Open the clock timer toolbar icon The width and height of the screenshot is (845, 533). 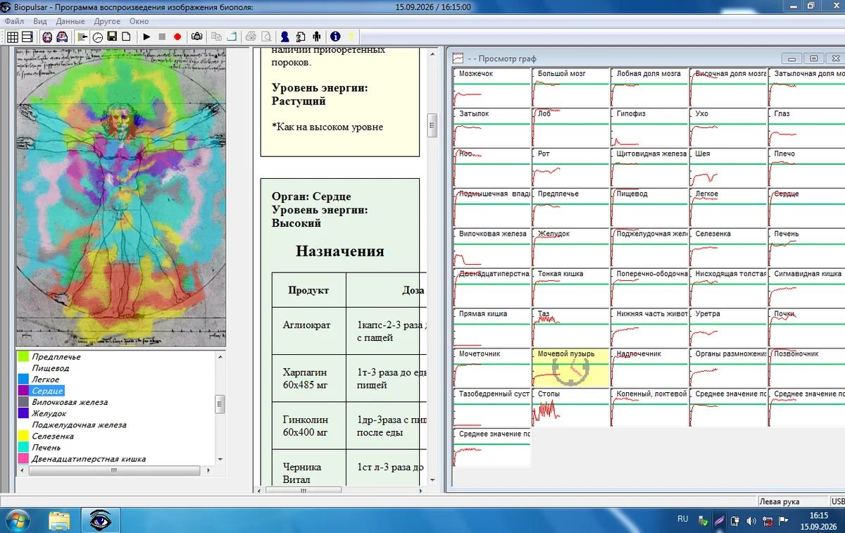tap(97, 37)
